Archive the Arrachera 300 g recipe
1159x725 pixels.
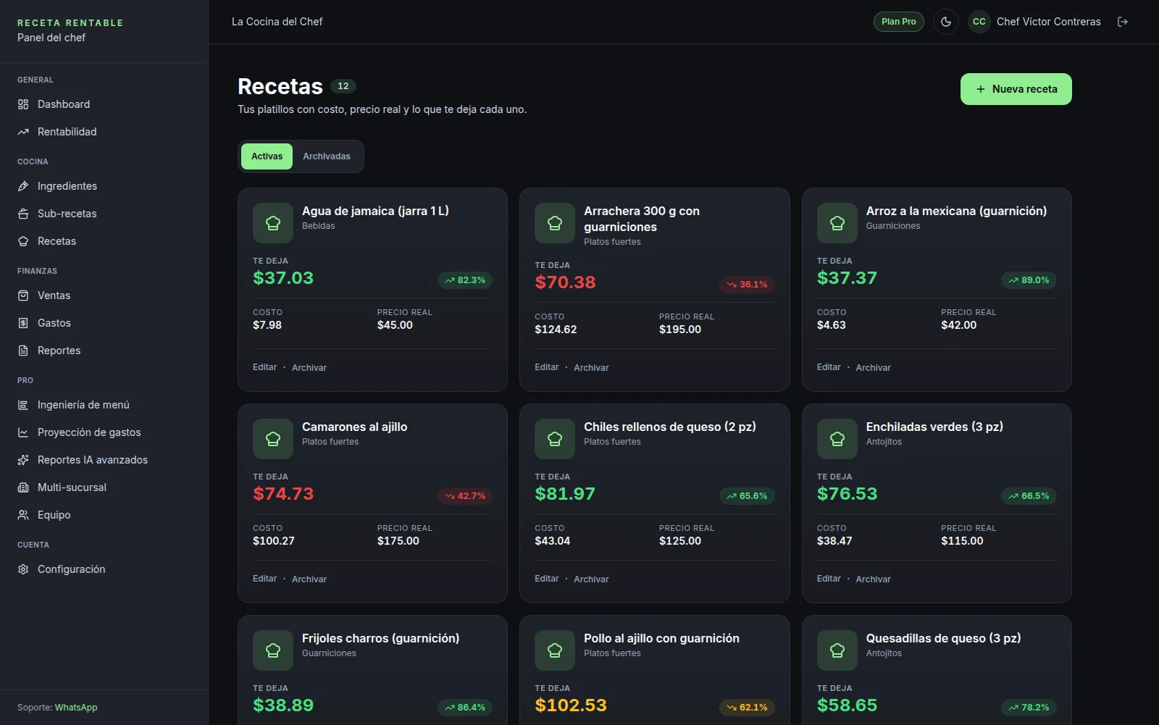coord(591,368)
